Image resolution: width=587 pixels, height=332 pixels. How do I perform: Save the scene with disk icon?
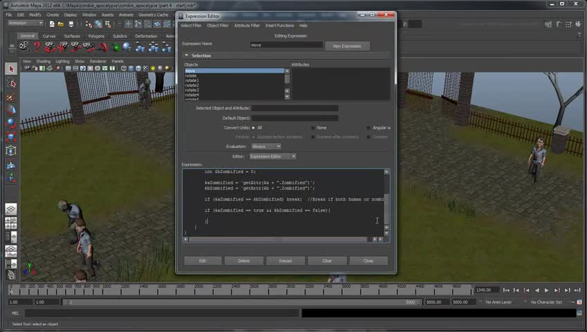point(71,24)
